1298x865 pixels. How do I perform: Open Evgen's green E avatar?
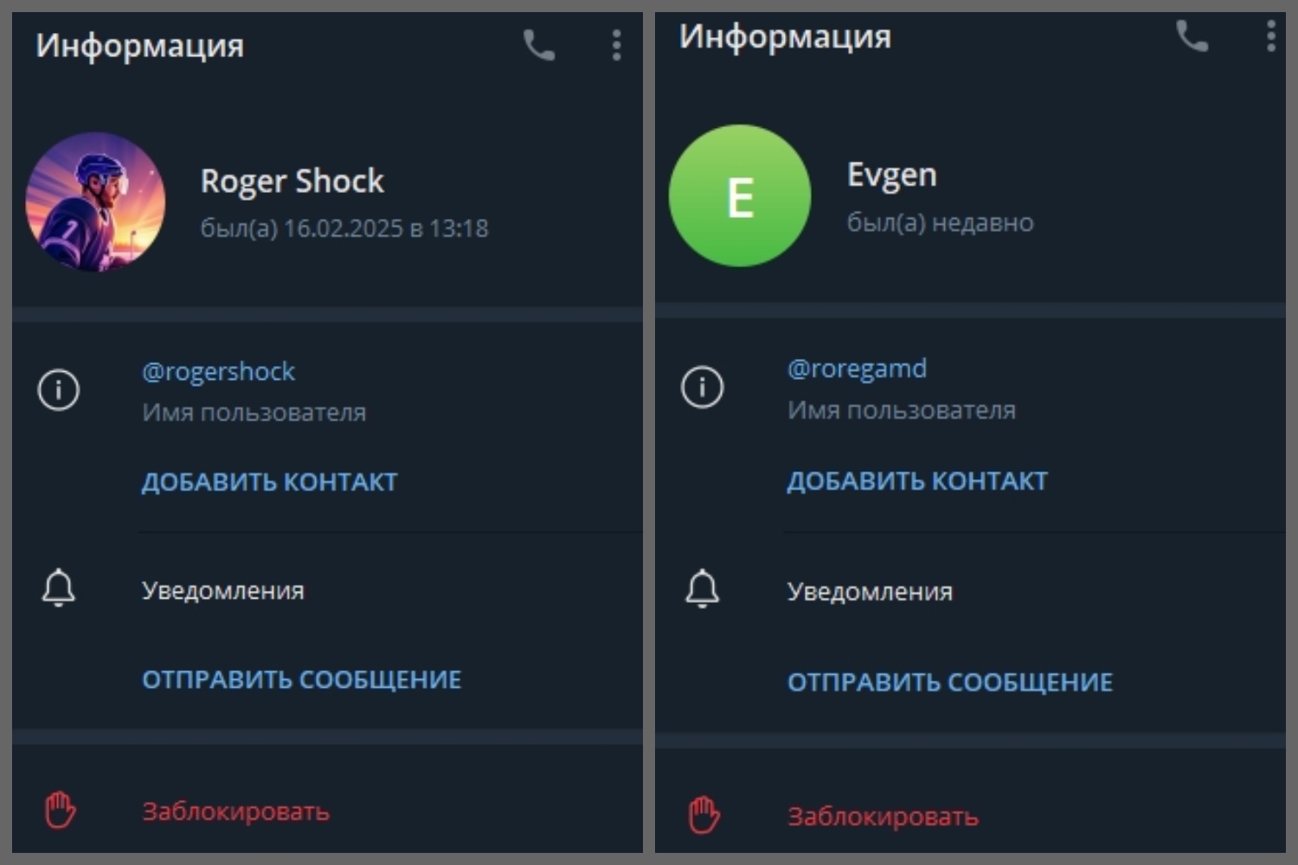pyautogui.click(x=740, y=195)
